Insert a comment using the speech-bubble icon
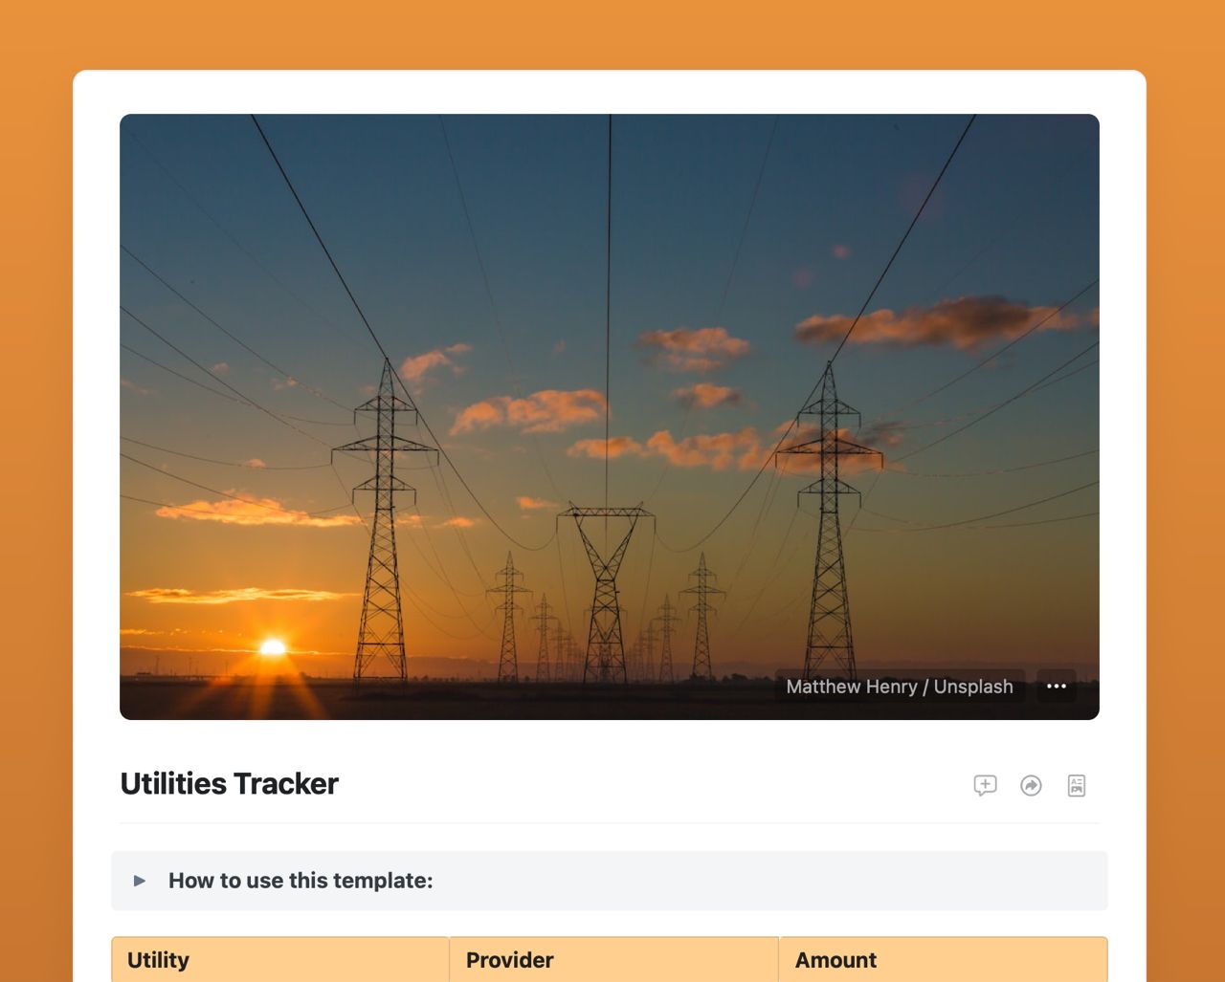The width and height of the screenshot is (1225, 982). [x=986, y=785]
